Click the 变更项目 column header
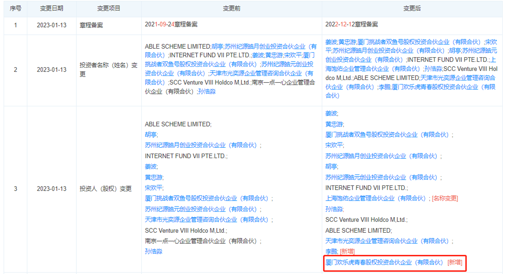The height and width of the screenshot is (274, 505). [109, 8]
